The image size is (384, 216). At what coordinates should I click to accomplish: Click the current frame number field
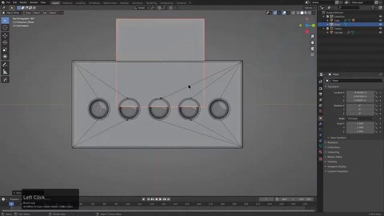point(266,199)
